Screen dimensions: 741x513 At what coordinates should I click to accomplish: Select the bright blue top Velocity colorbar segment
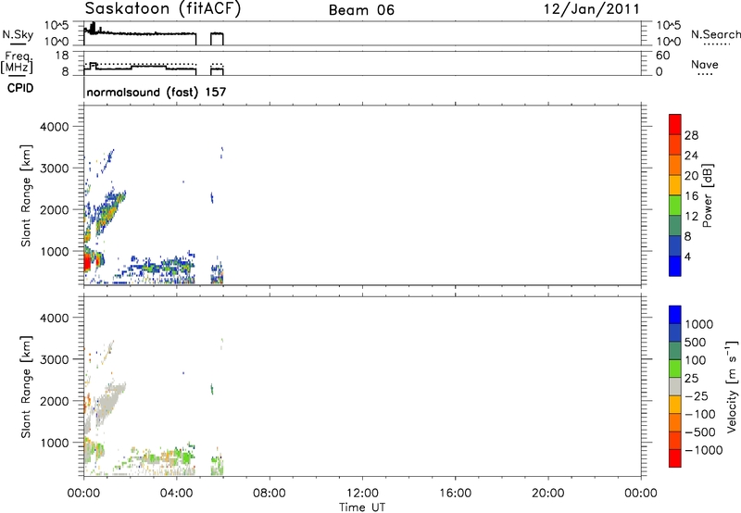point(675,315)
